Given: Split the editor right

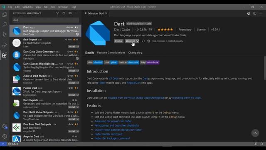Looking at the screenshot, I should [x=255, y=13].
